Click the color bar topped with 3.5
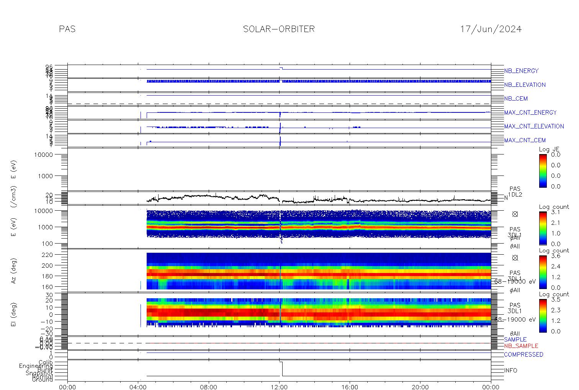Image resolution: width=579 pixels, height=390 pixels. 543,315
